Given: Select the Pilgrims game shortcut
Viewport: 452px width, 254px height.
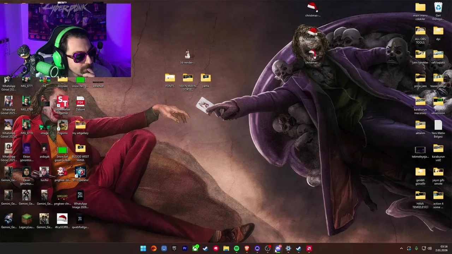Looking at the screenshot, I should coord(62,128).
